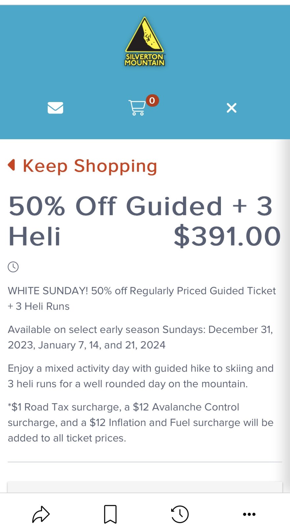Open the envelope contact icon
290x528 pixels.
[x=55, y=108]
